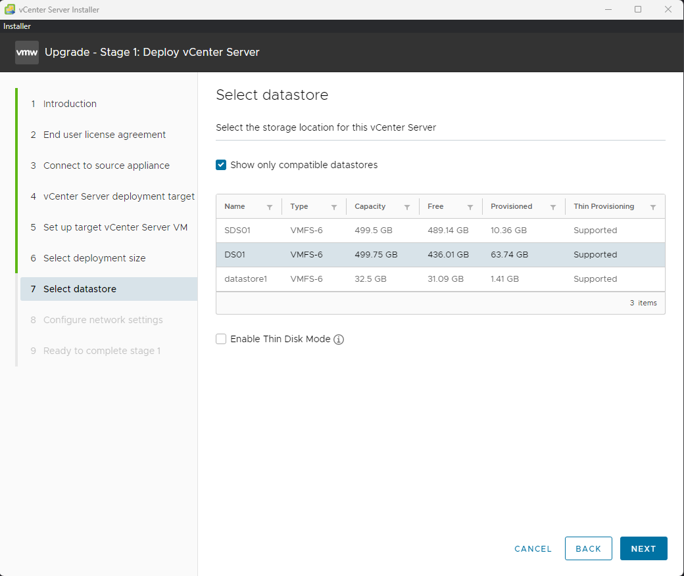Image resolution: width=684 pixels, height=576 pixels.
Task: Open the Free column filter icon
Action: pyautogui.click(x=470, y=207)
